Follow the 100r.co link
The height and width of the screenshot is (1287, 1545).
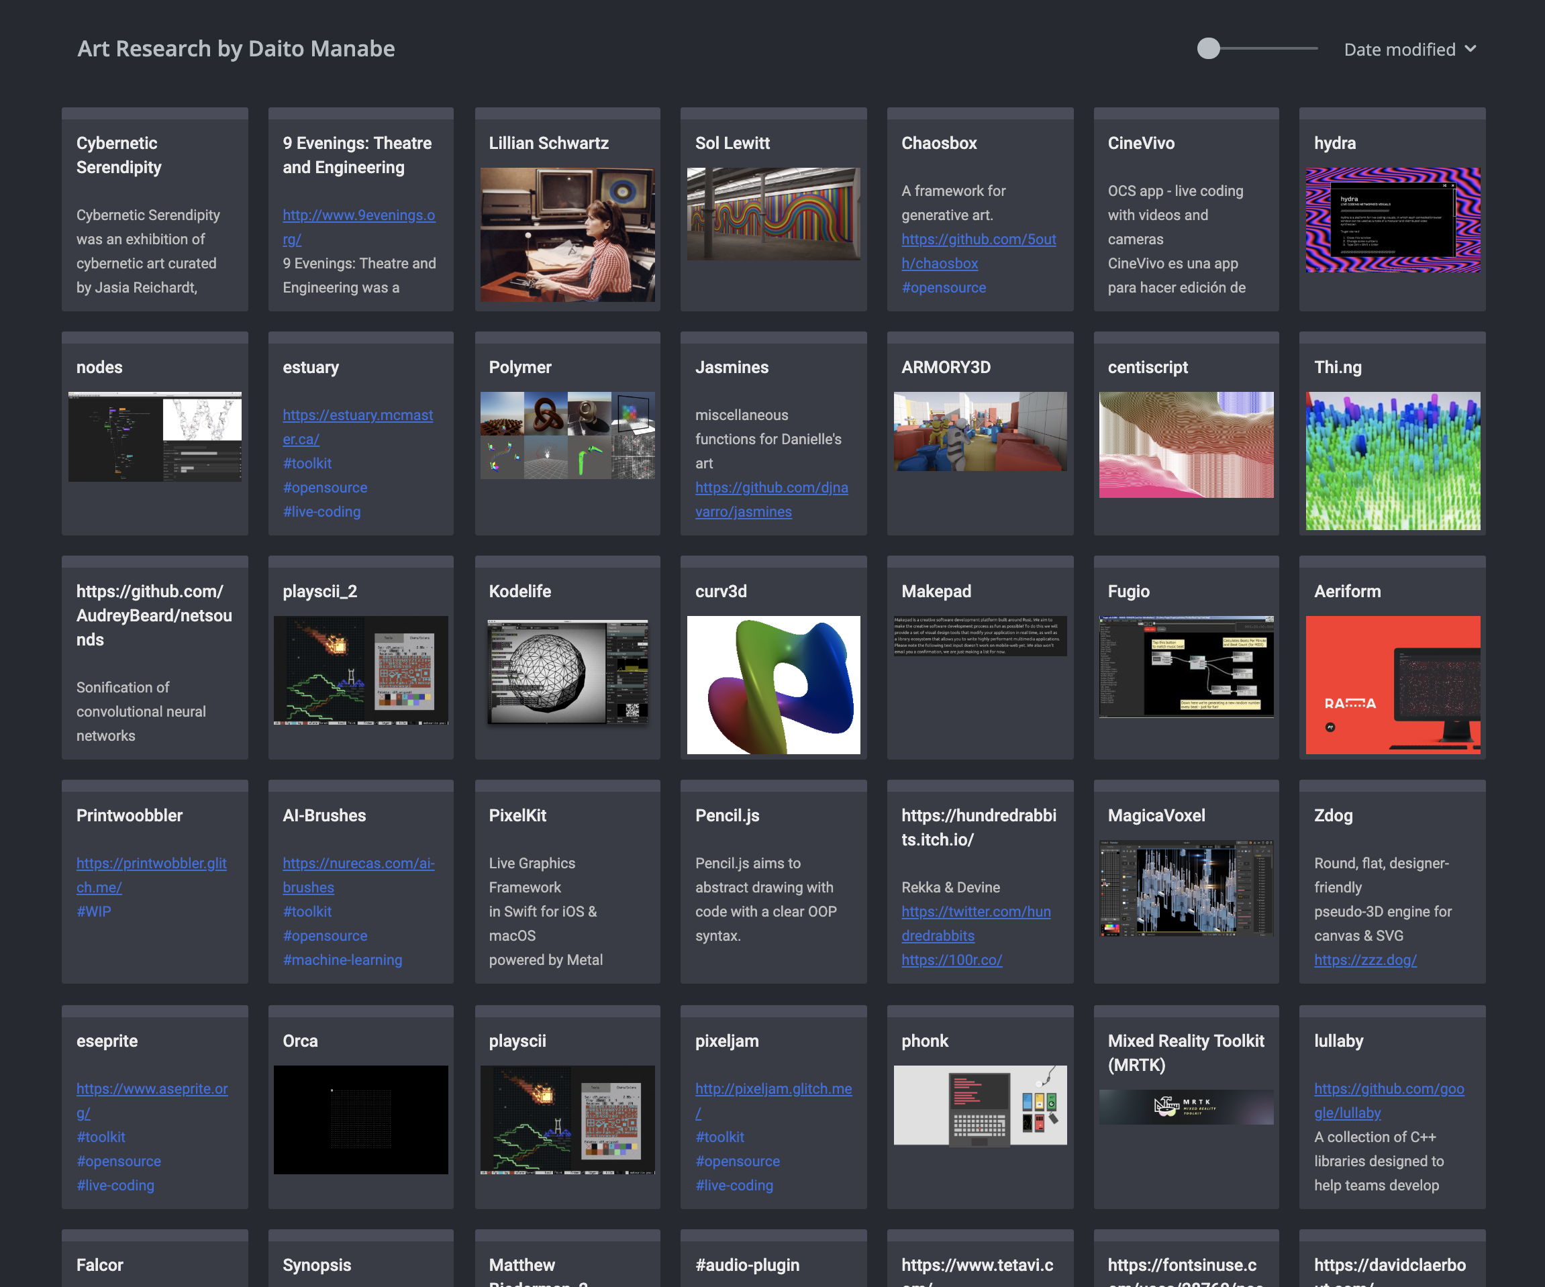tap(951, 960)
